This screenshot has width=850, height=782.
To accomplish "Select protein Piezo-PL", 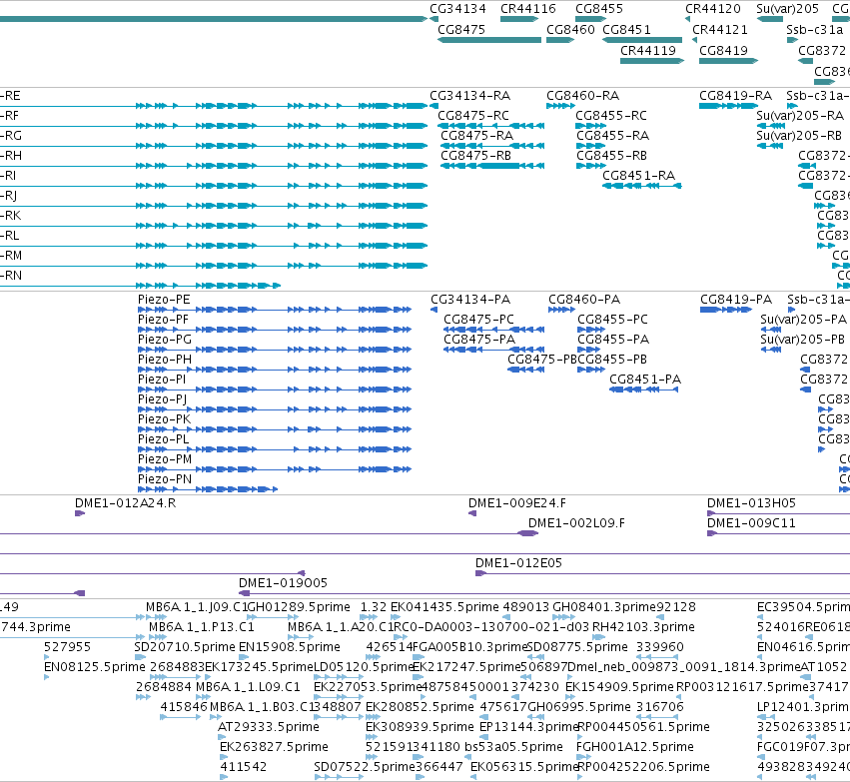I will (x=163, y=439).
